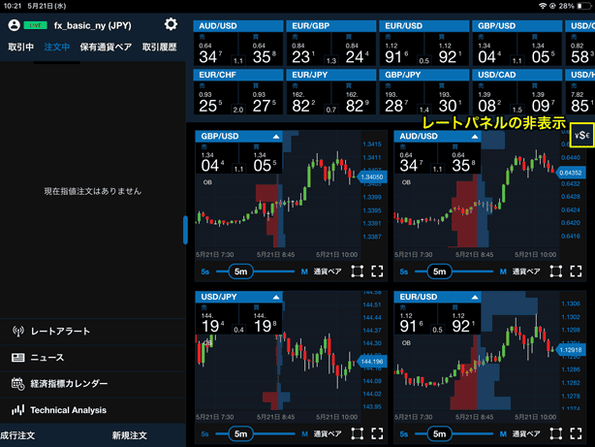Image resolution: width=595 pixels, height=447 pixels.
Task: Tap the 成行注文 button
Action: (x=17, y=435)
